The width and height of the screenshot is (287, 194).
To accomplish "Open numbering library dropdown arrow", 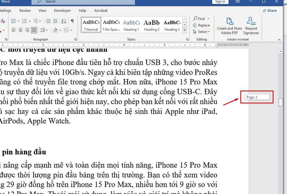I will coord(30,21).
